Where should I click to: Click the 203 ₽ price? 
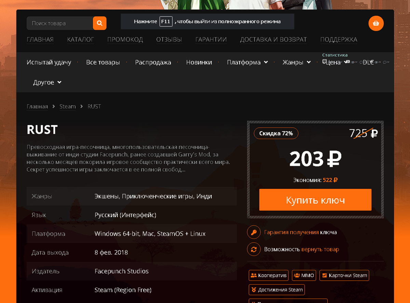pos(315,159)
